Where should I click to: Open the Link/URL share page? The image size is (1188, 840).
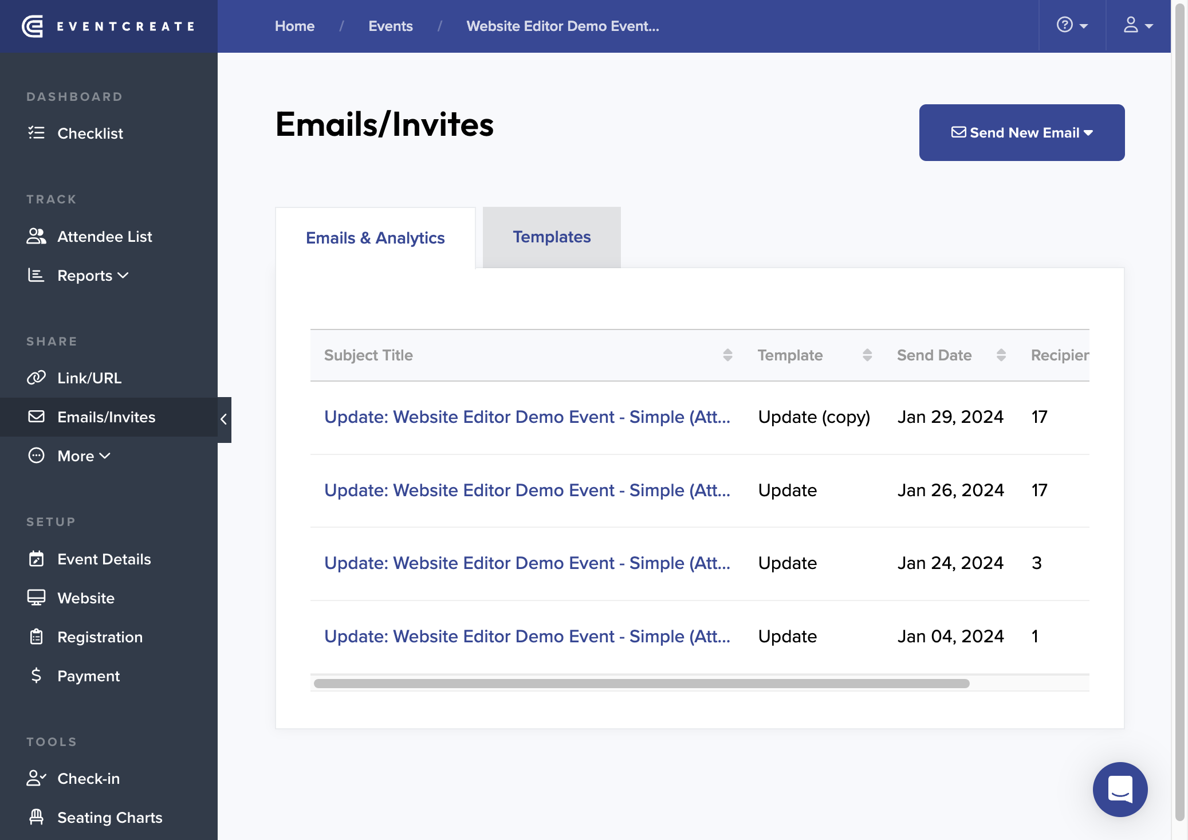click(74, 378)
